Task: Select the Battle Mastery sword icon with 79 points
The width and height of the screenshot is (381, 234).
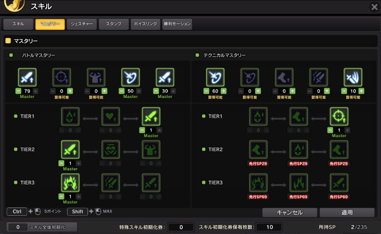Action: [x=27, y=78]
